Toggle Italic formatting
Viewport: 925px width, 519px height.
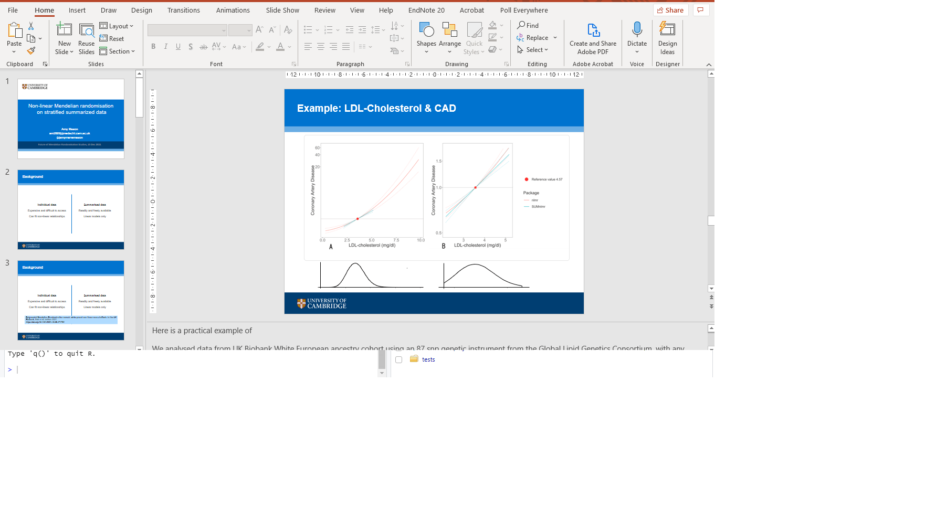(x=166, y=47)
